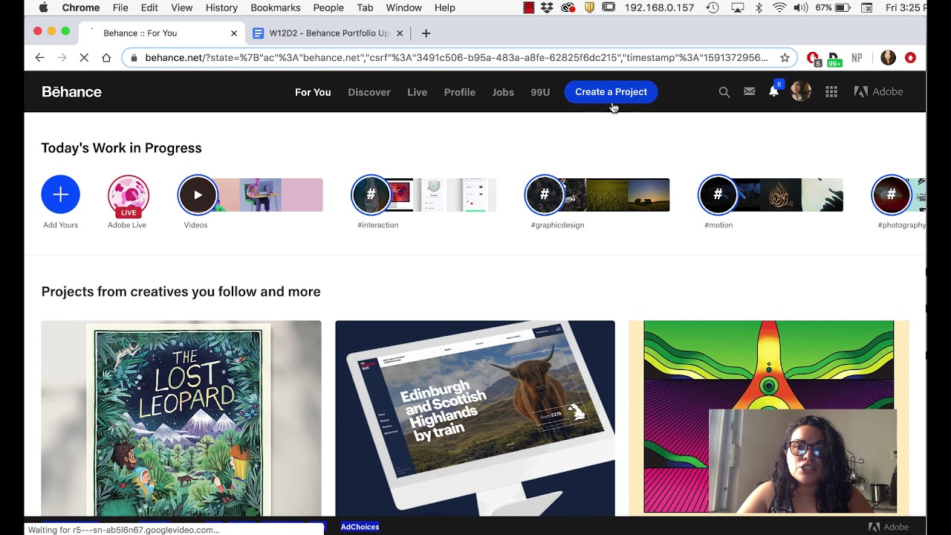
Task: Select the For You nav item
Action: (313, 92)
